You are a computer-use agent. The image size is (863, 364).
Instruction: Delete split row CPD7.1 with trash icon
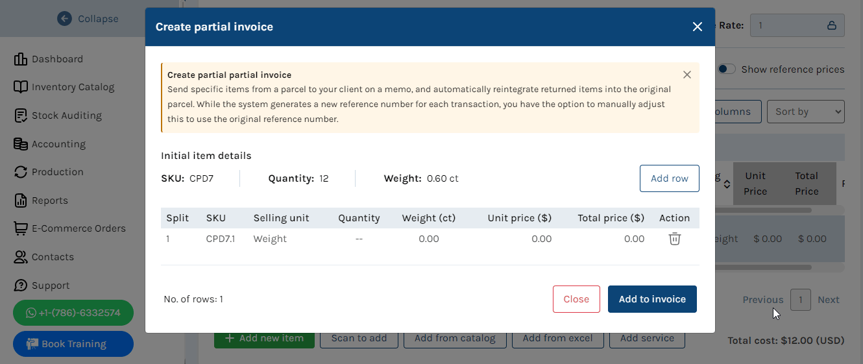[675, 239]
